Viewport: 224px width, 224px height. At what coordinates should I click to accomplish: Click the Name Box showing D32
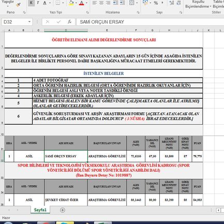pos(14,22)
